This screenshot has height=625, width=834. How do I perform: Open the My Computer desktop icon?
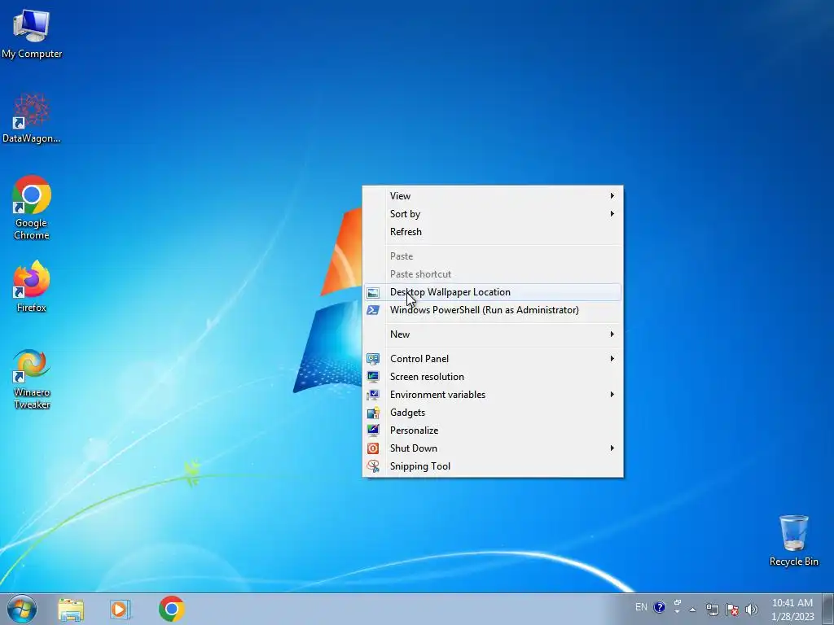click(x=32, y=33)
